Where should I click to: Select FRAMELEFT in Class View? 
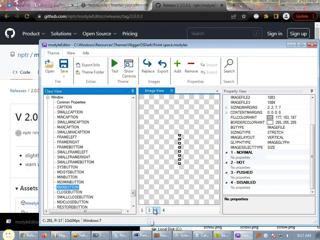[67, 137]
